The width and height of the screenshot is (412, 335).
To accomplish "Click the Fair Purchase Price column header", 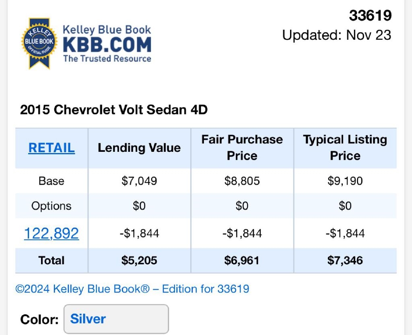I will click(242, 147).
